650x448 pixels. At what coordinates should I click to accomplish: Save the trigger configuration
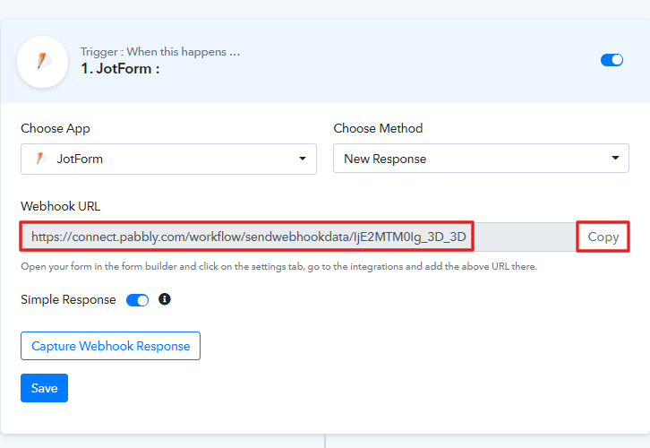[45, 388]
